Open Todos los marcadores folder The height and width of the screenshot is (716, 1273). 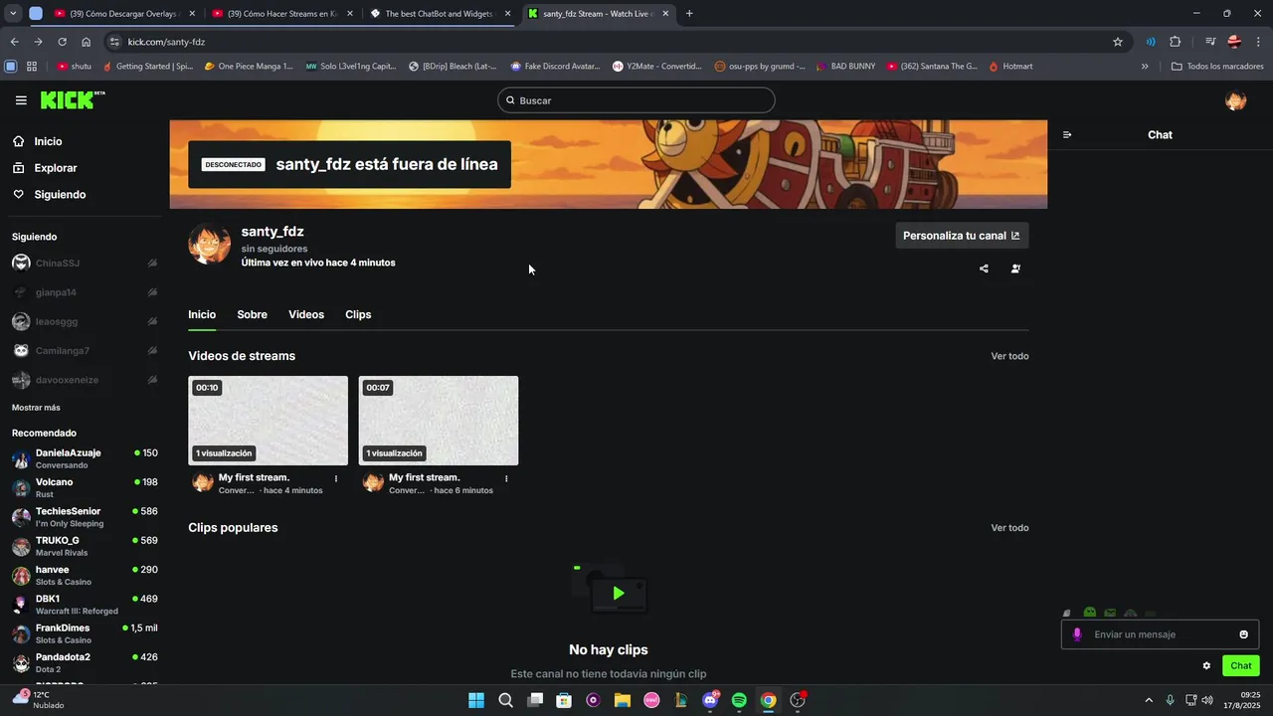click(1217, 67)
